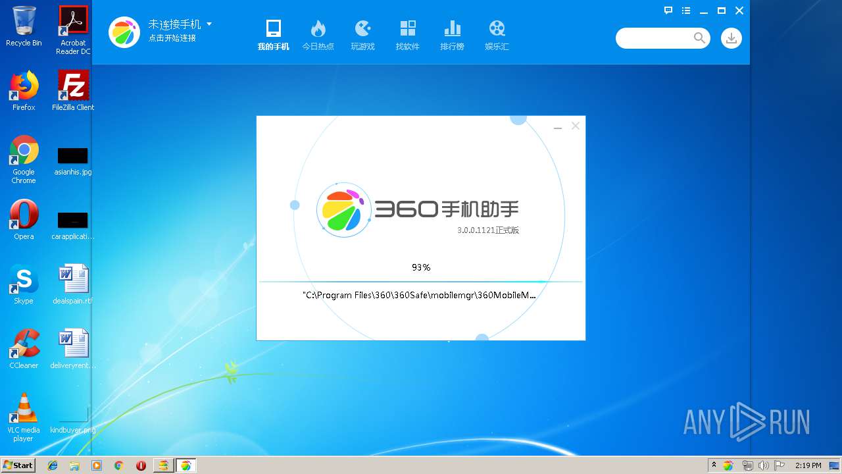842x474 pixels.
Task: Select the CCleaner desktop icon
Action: coord(24,349)
